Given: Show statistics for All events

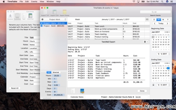Looking at the screenshot, I should 49,72.
